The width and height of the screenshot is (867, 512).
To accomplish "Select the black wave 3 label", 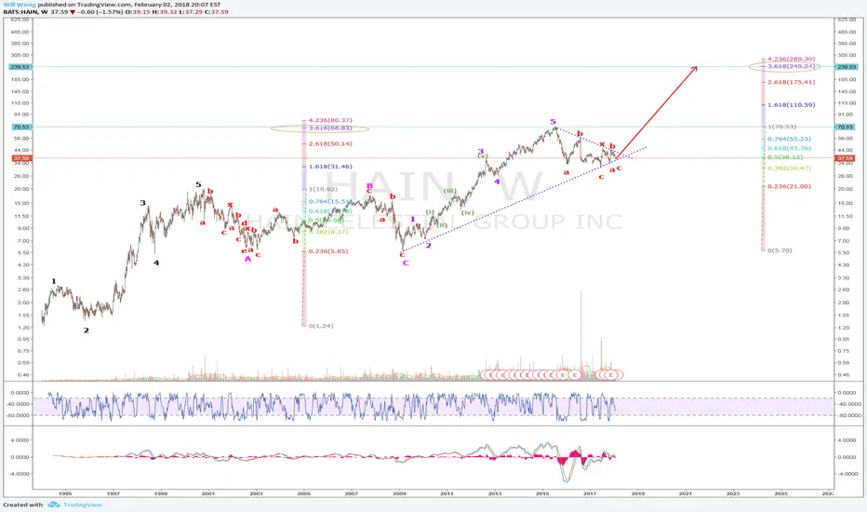I will click(x=142, y=203).
